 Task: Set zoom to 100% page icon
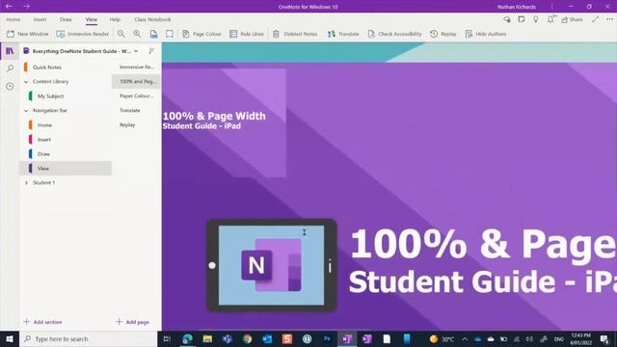[153, 34]
